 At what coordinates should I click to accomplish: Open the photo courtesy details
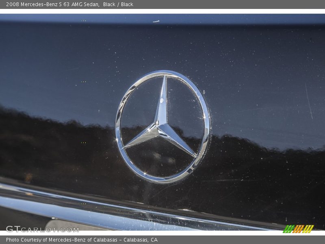click(81, 240)
